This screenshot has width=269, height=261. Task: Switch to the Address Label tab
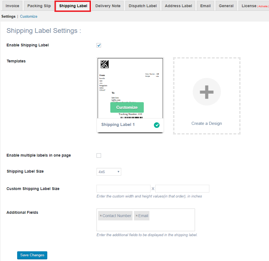click(x=178, y=6)
